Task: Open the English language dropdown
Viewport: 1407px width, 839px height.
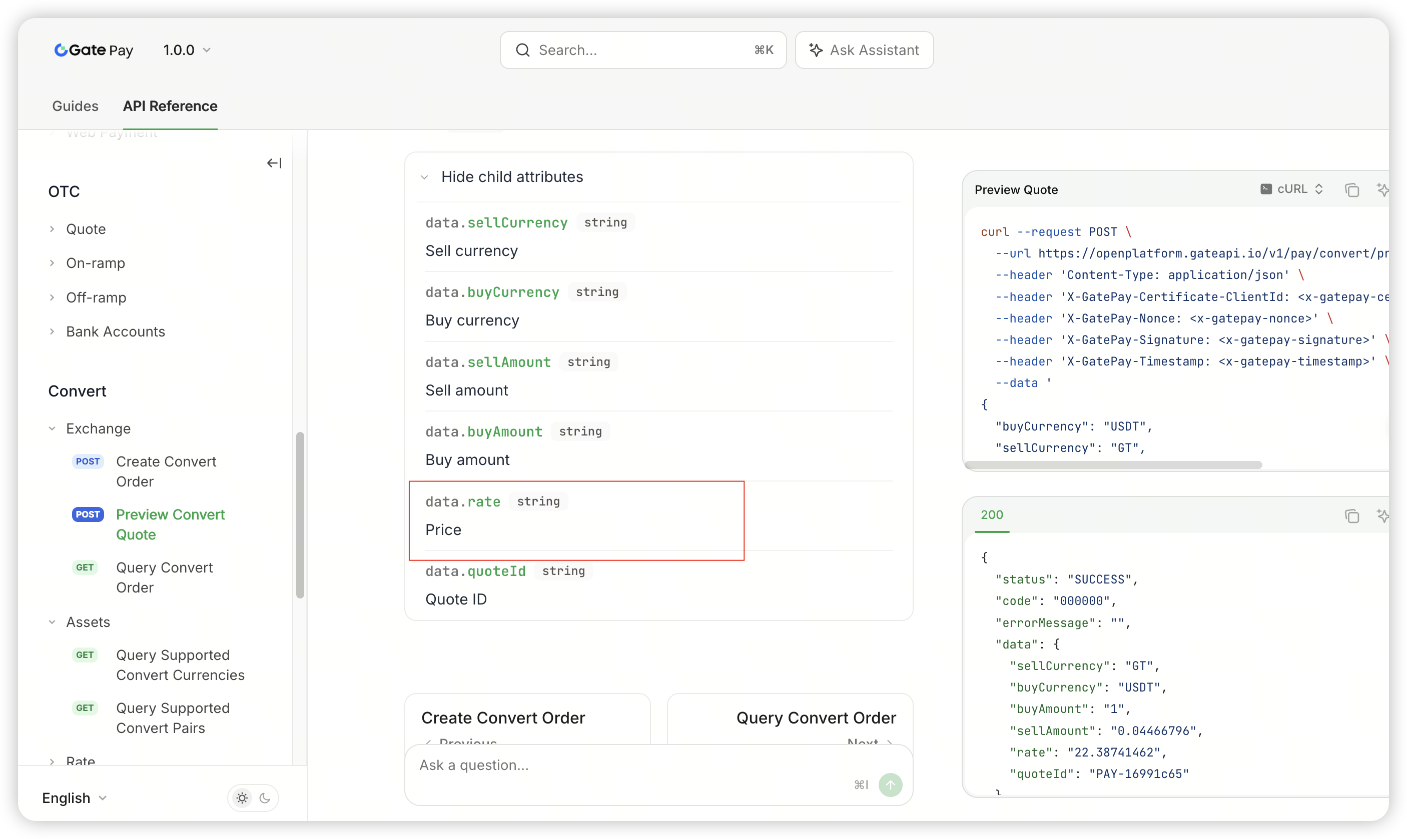Action: coord(74,798)
